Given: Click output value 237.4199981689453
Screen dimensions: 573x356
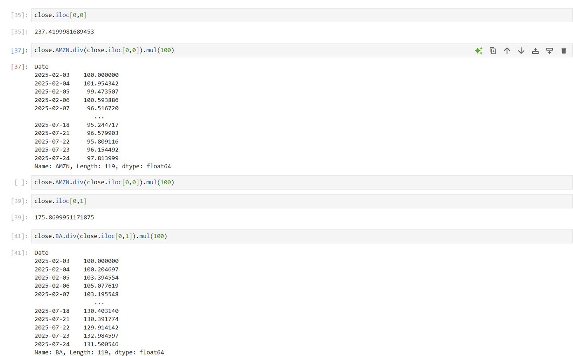Looking at the screenshot, I should tap(64, 32).
